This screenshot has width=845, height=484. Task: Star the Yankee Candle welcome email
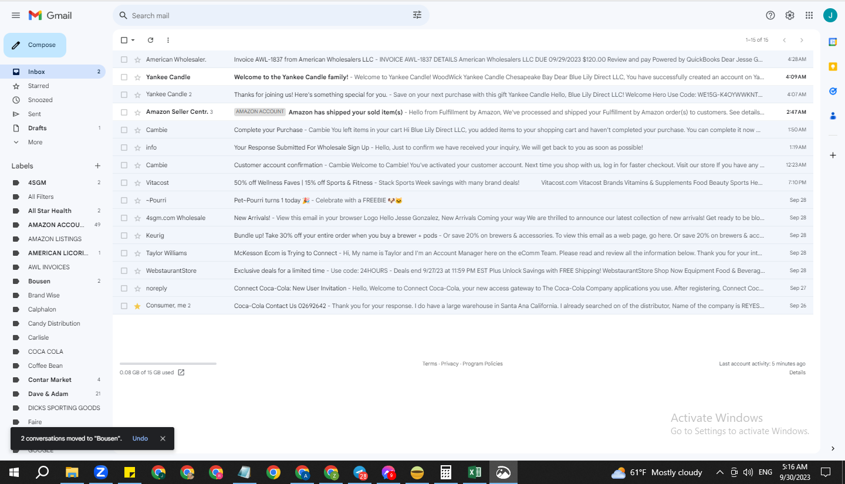pos(137,77)
